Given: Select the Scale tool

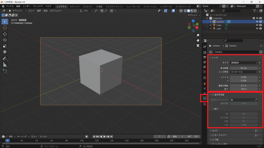Looking at the screenshot, I should (5, 46).
